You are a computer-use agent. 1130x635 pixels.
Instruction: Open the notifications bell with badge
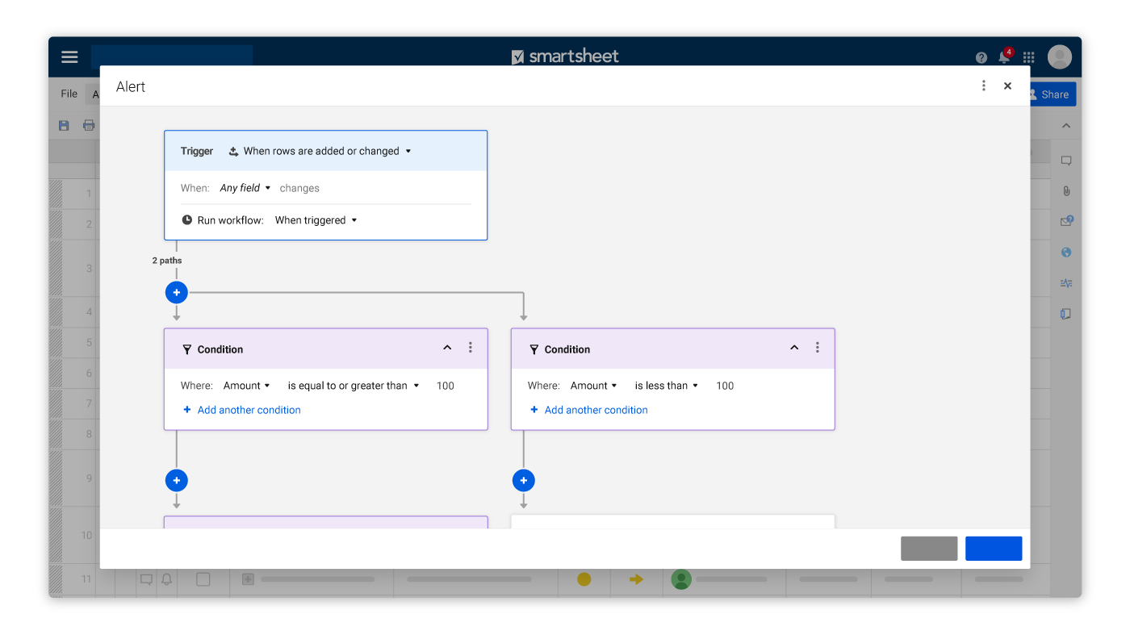click(1003, 57)
